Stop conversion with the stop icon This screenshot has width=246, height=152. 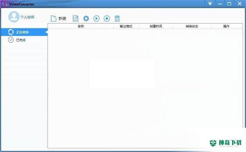pos(107,18)
